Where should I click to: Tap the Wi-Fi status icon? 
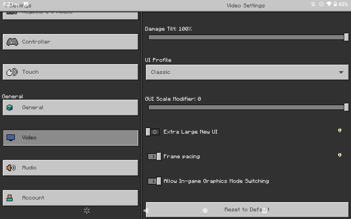pyautogui.click(x=329, y=4)
